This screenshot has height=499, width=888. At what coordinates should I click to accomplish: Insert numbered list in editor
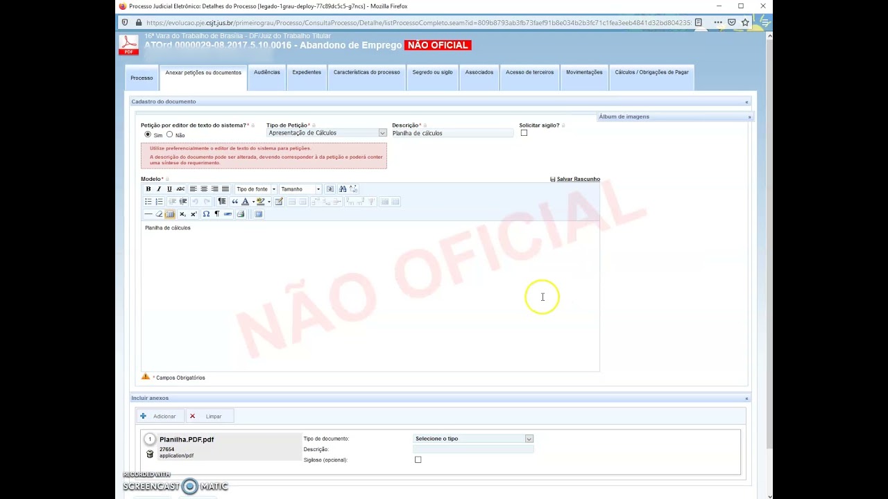pos(159,202)
